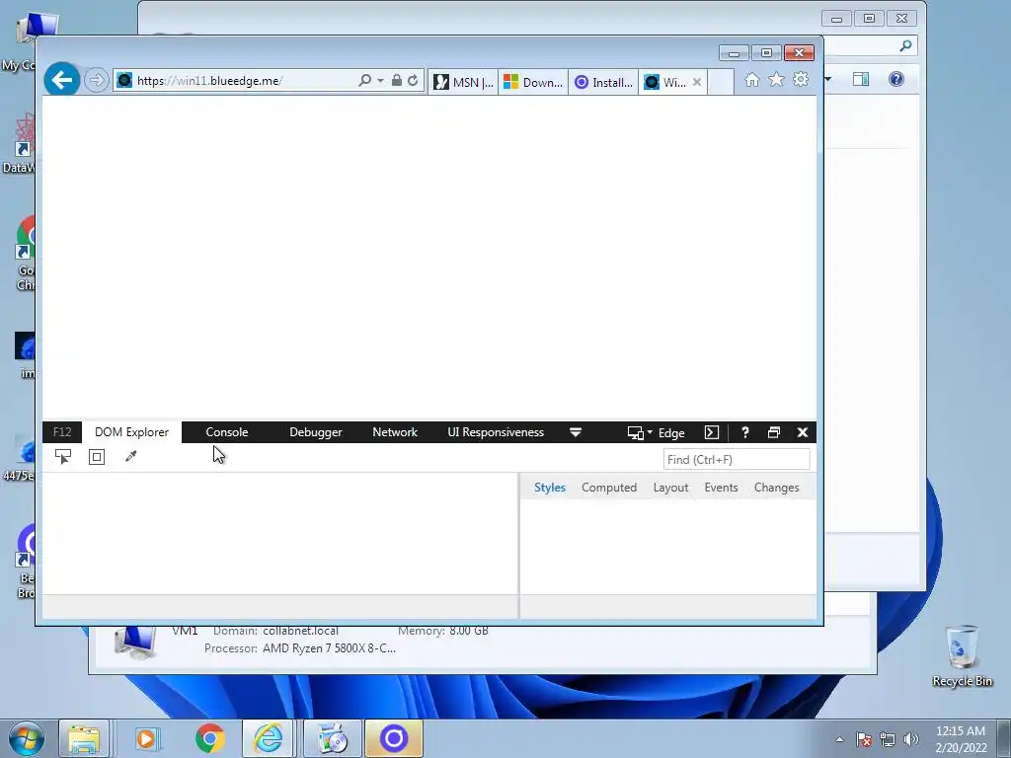Click the Home icon in Internet Explorer
Image resolution: width=1011 pixels, height=758 pixels.
751,80
